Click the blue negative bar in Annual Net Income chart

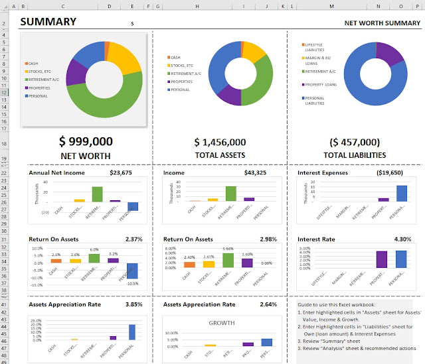(133, 206)
